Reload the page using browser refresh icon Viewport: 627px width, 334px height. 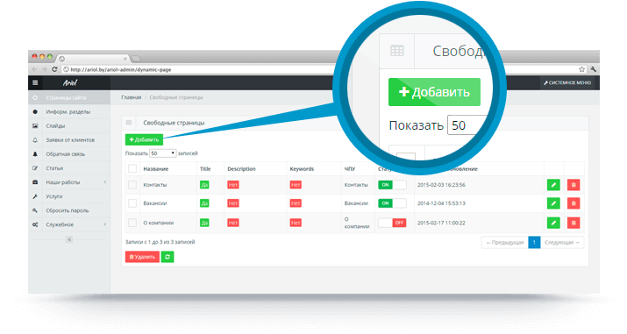(54, 69)
